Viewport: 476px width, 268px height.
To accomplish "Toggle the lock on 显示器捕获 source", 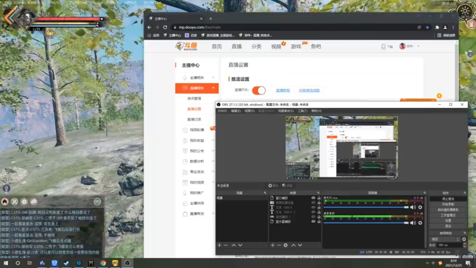I will coord(319,222).
